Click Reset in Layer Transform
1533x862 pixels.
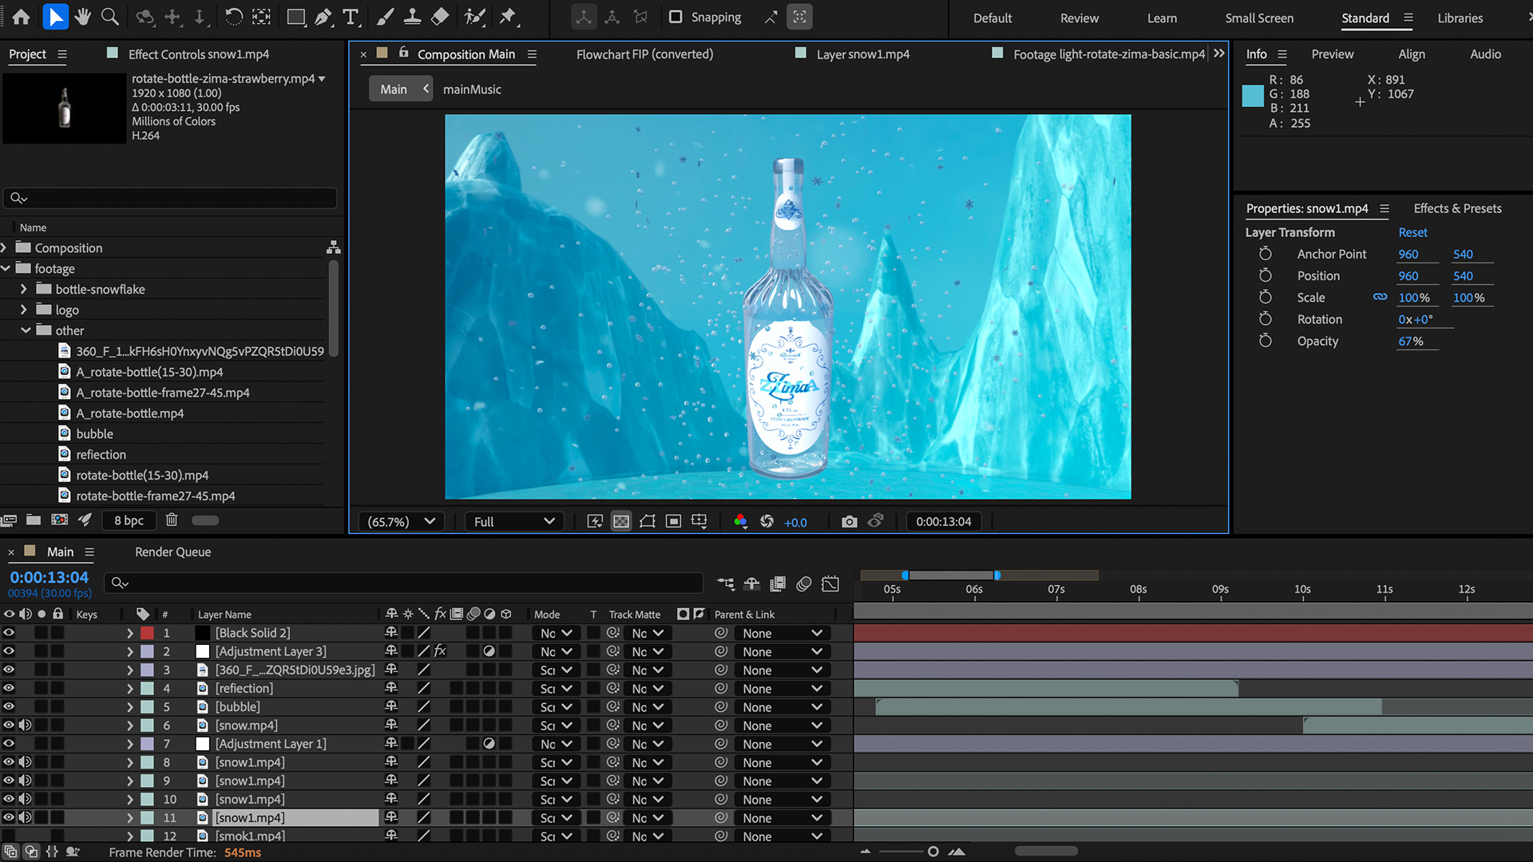pos(1412,232)
